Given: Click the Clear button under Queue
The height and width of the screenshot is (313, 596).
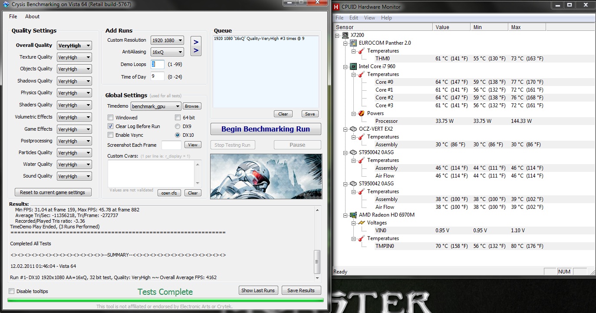Looking at the screenshot, I should pyautogui.click(x=283, y=114).
